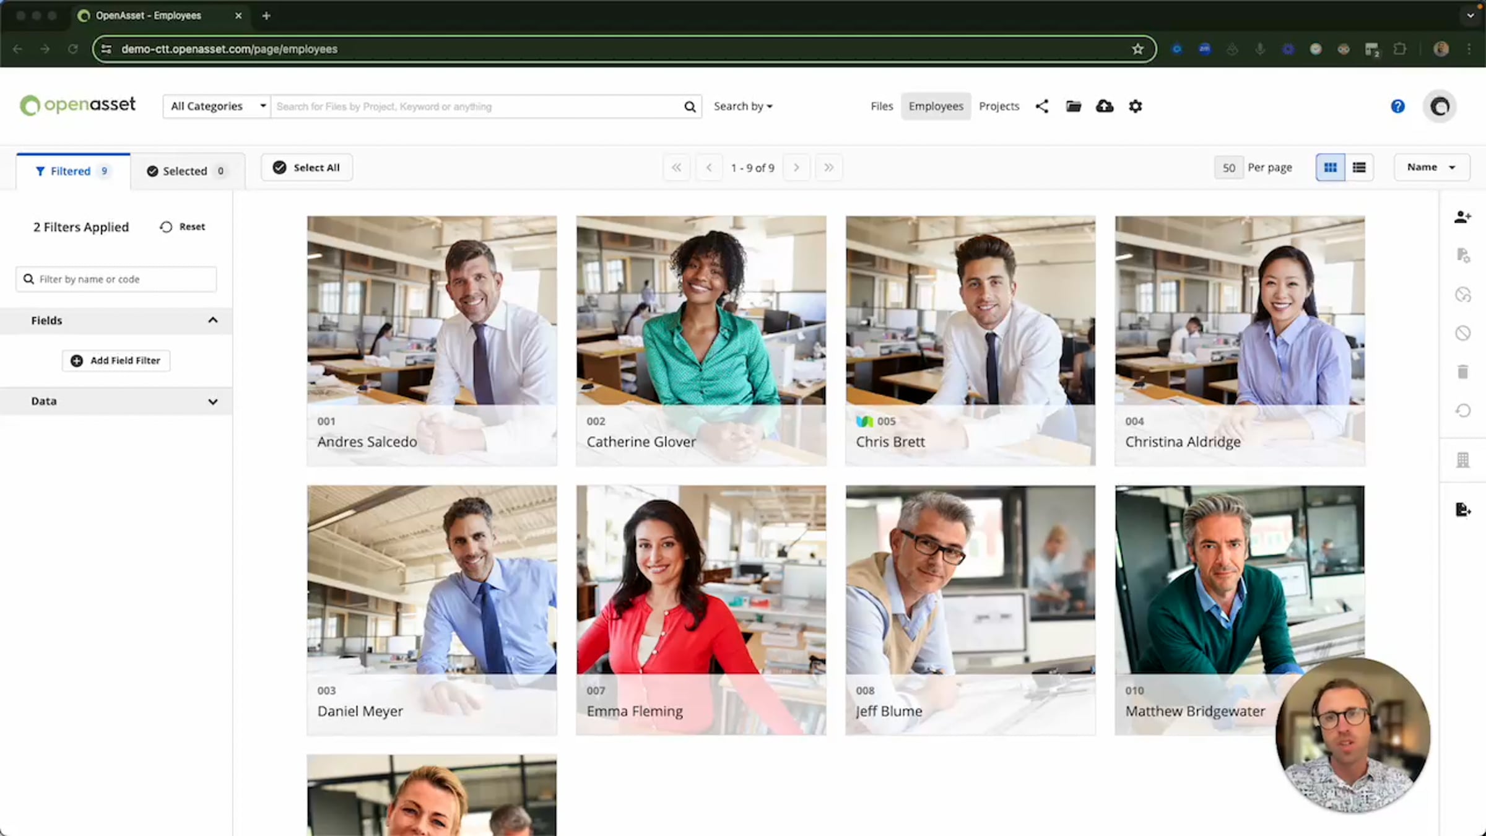Viewport: 1486px width, 836px height.
Task: Open the share icon in top navigation
Action: [1042, 107]
